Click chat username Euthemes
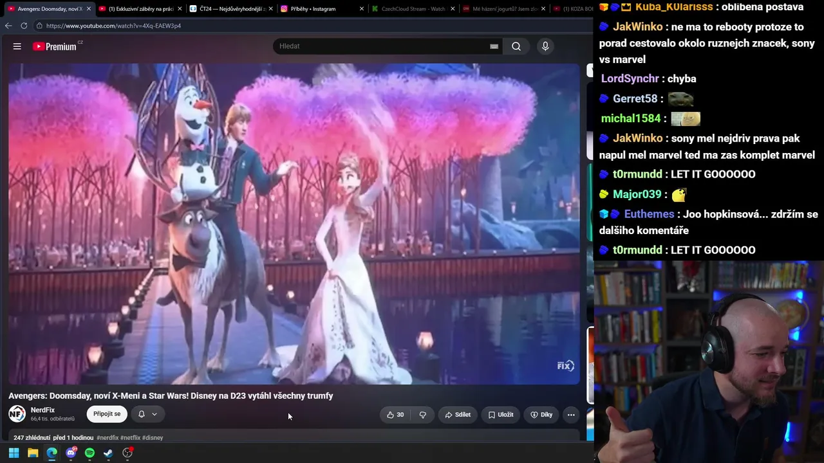The image size is (824, 463). (x=650, y=214)
